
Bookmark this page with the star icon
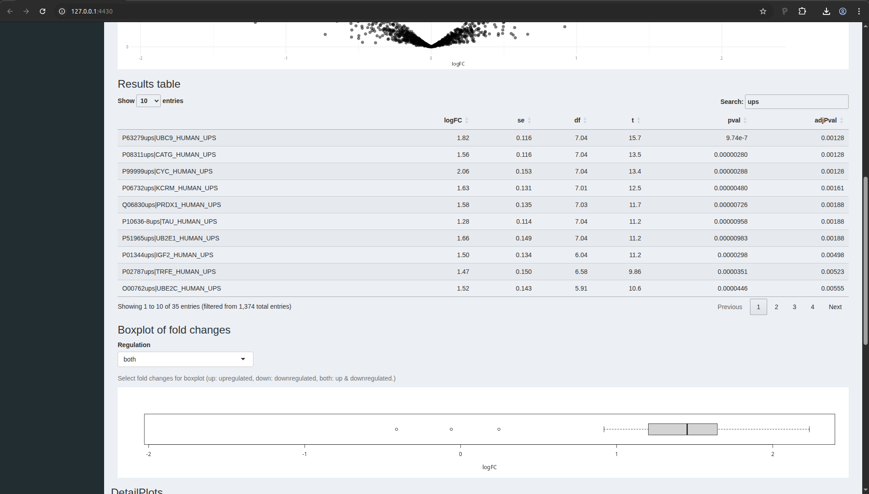pyautogui.click(x=763, y=11)
